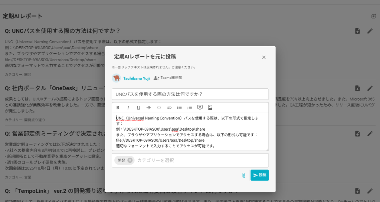Attach a file with the paperclip icon
Image resolution: width=380 pixels, height=202 pixels.
click(x=244, y=175)
